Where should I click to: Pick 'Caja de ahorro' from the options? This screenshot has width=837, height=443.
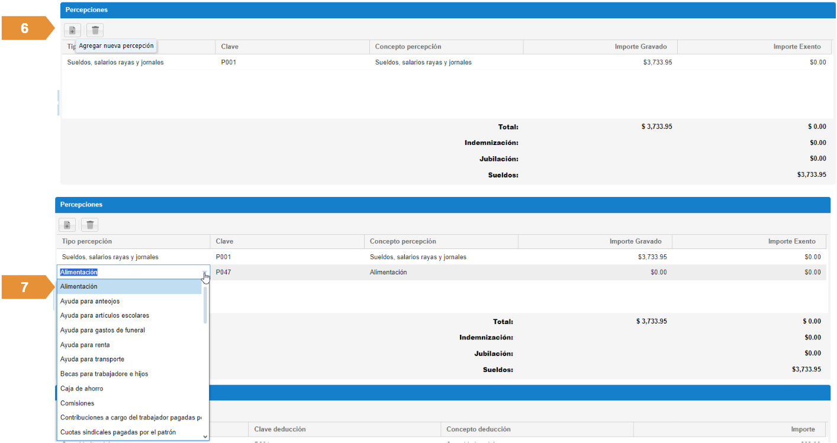(82, 389)
